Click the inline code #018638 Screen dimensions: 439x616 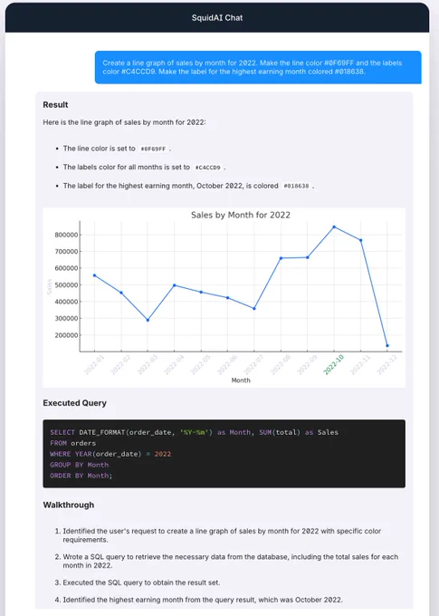[296, 187]
